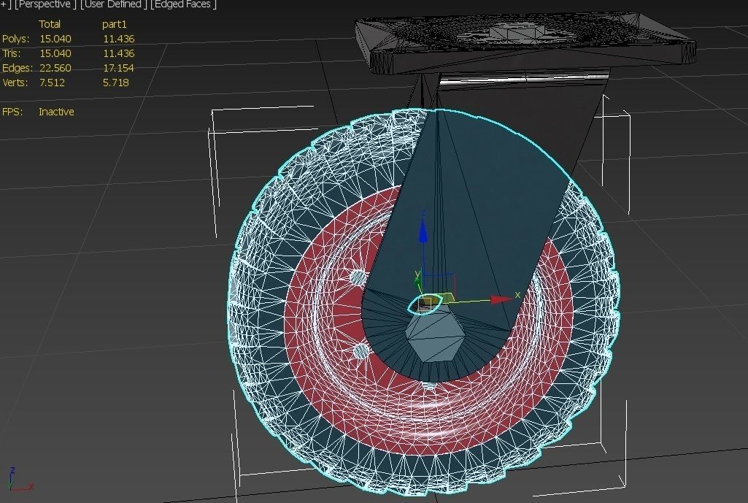Click the world axis tripod icon in the viewport corner

19,480
